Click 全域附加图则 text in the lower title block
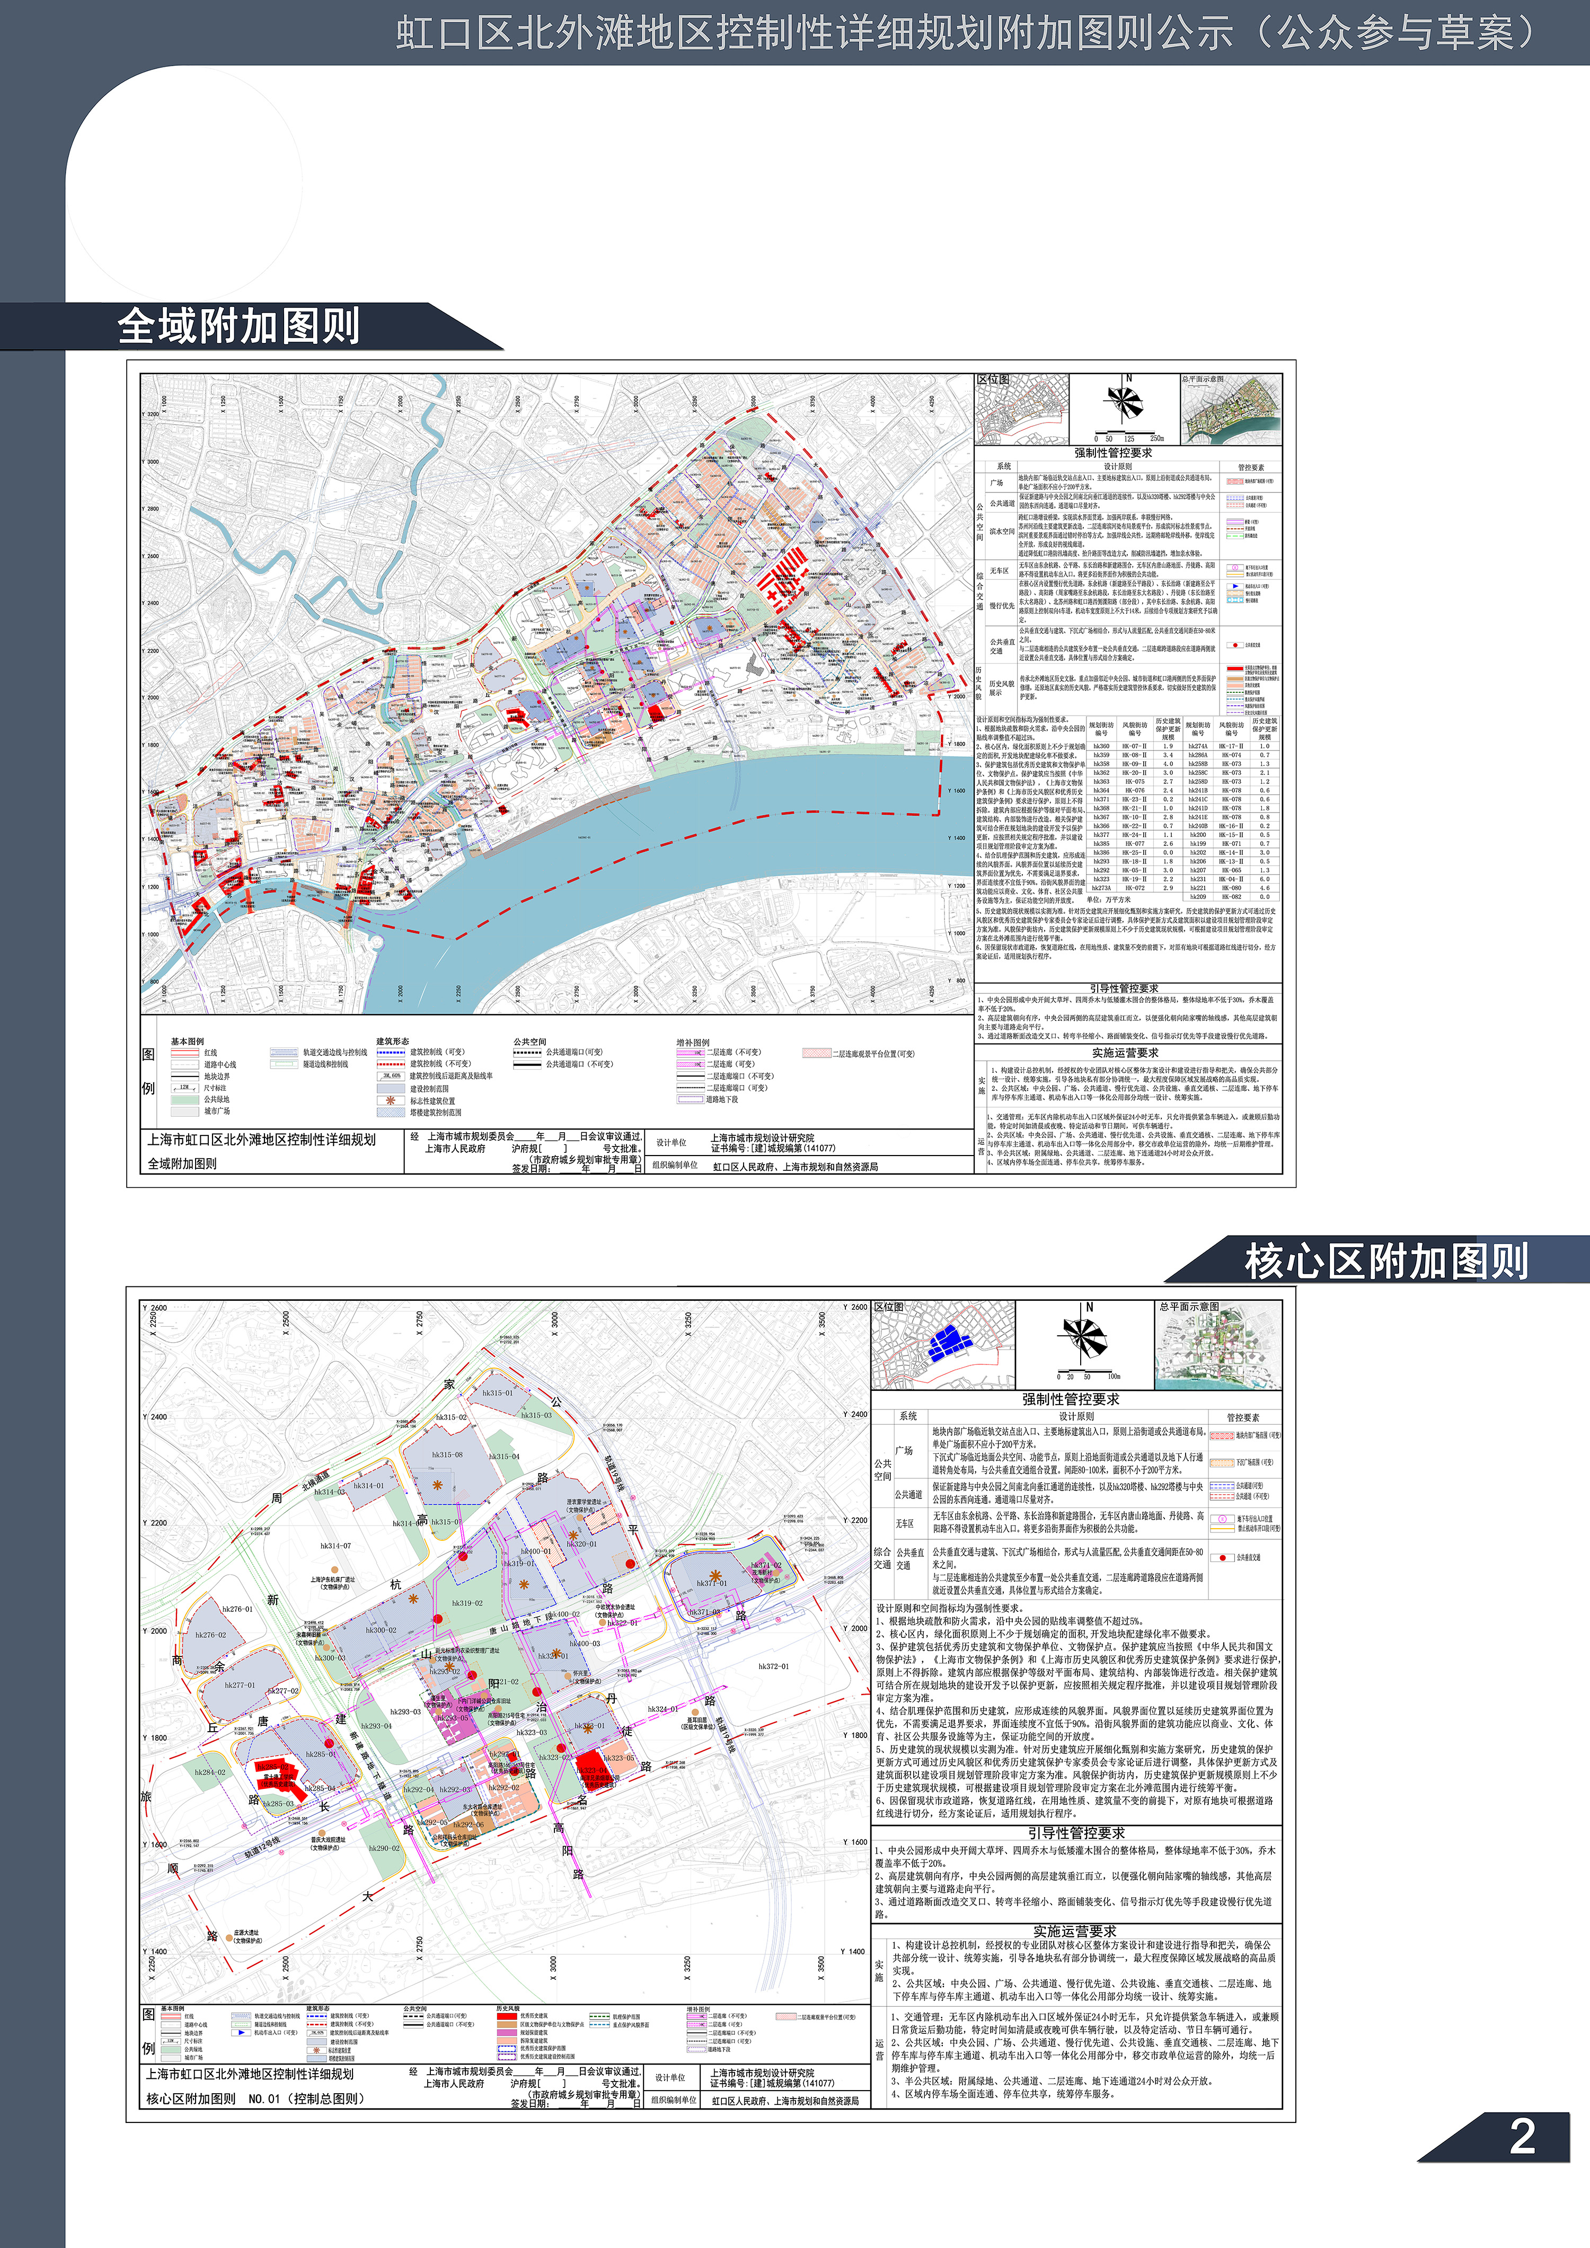 182,1164
